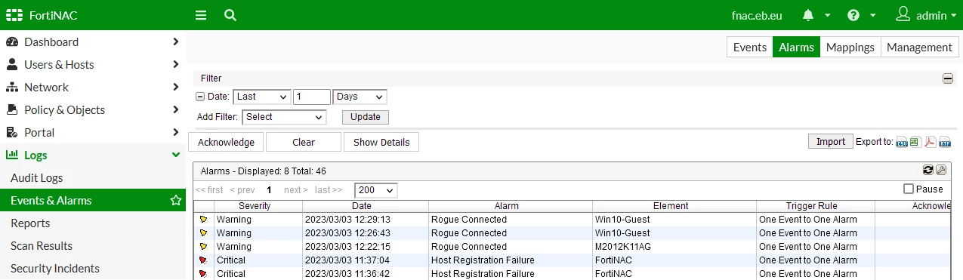Go to next page link
Viewport: 963px width, 280px height.
296,190
